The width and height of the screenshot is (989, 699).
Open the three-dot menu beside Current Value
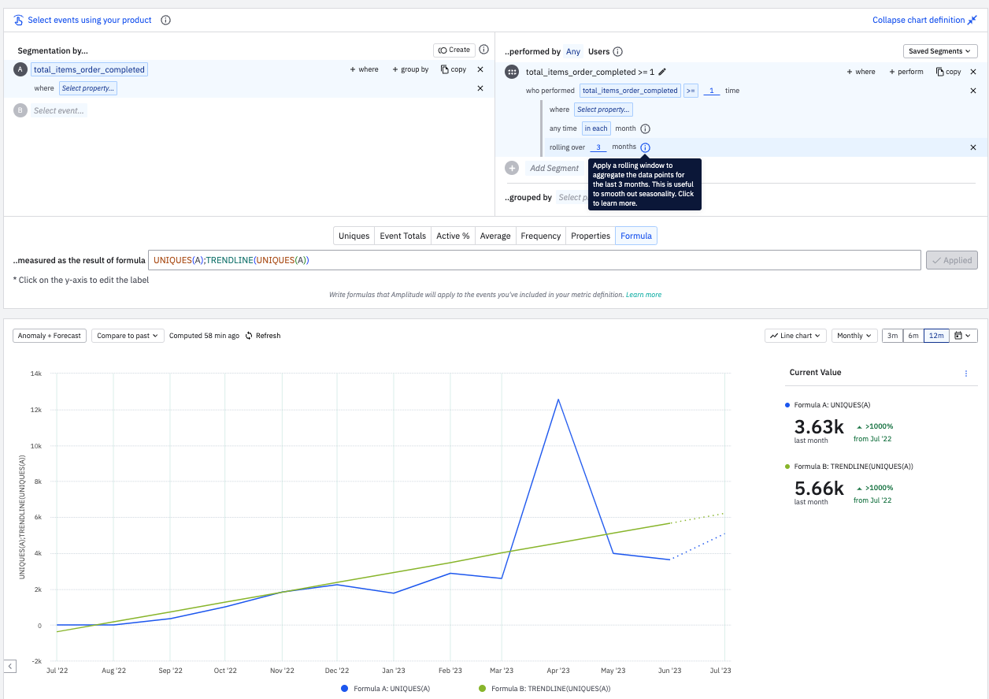tap(966, 374)
